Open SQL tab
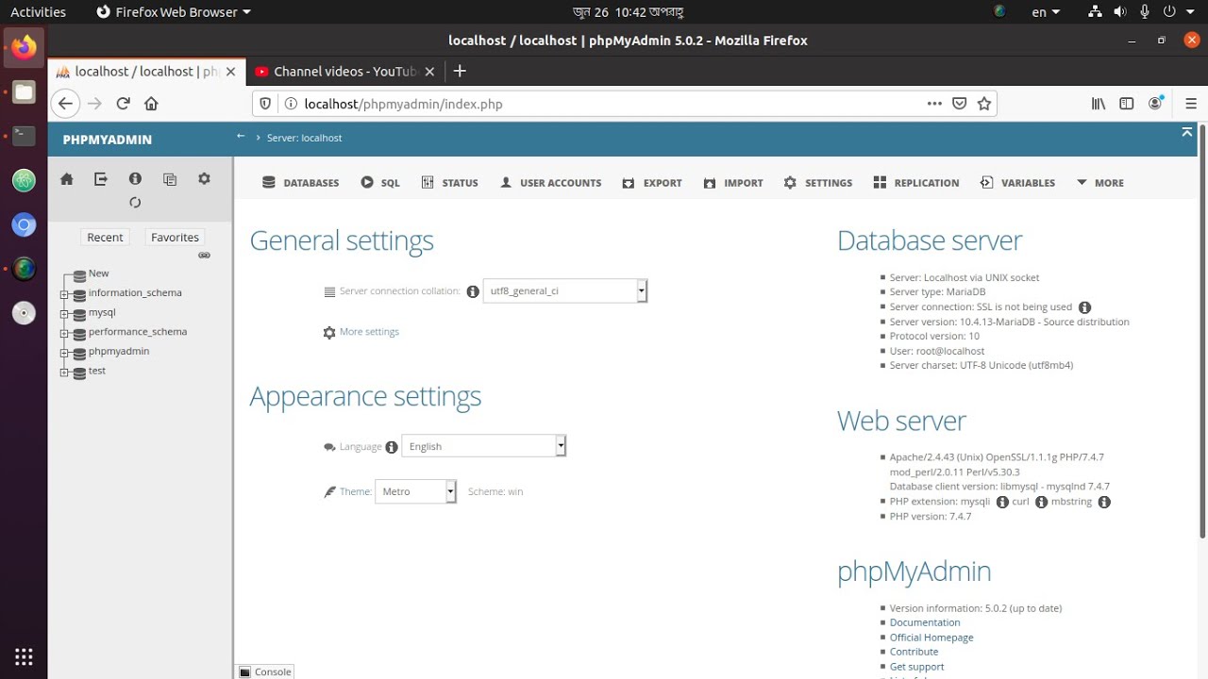Viewport: 1208px width, 679px height. tap(380, 183)
